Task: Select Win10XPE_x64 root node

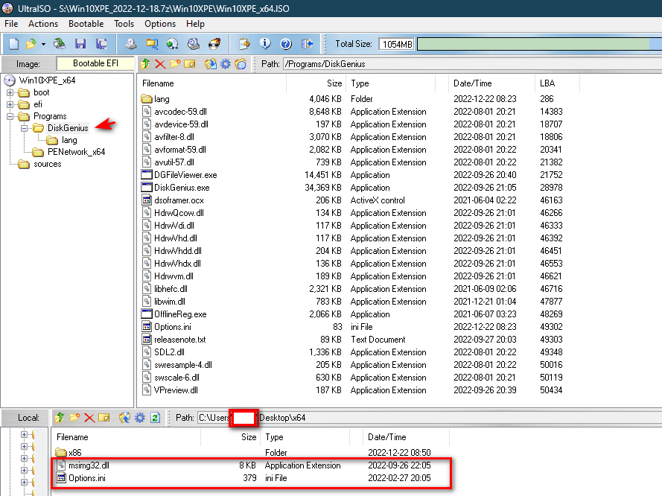Action: 47,80
